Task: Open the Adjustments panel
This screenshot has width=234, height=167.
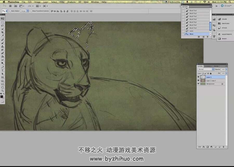Action: point(225,34)
